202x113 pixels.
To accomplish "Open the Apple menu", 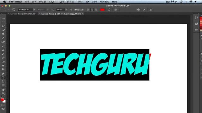I will click(x=4, y=2).
